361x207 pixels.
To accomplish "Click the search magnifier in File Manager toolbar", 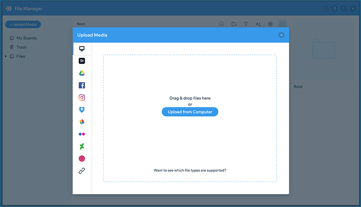I will coord(221,24).
